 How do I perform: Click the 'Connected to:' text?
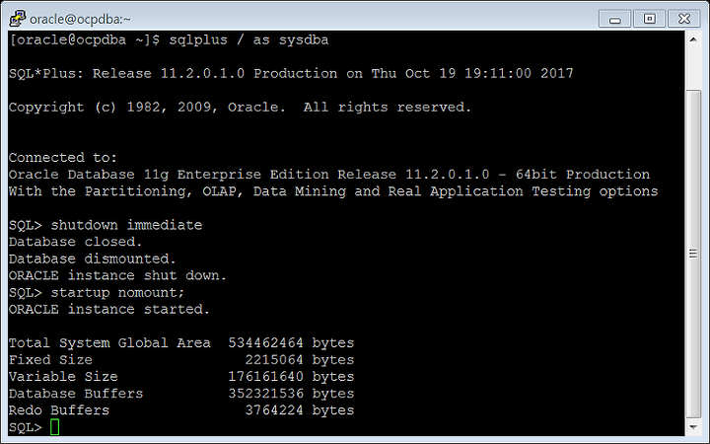tap(63, 158)
